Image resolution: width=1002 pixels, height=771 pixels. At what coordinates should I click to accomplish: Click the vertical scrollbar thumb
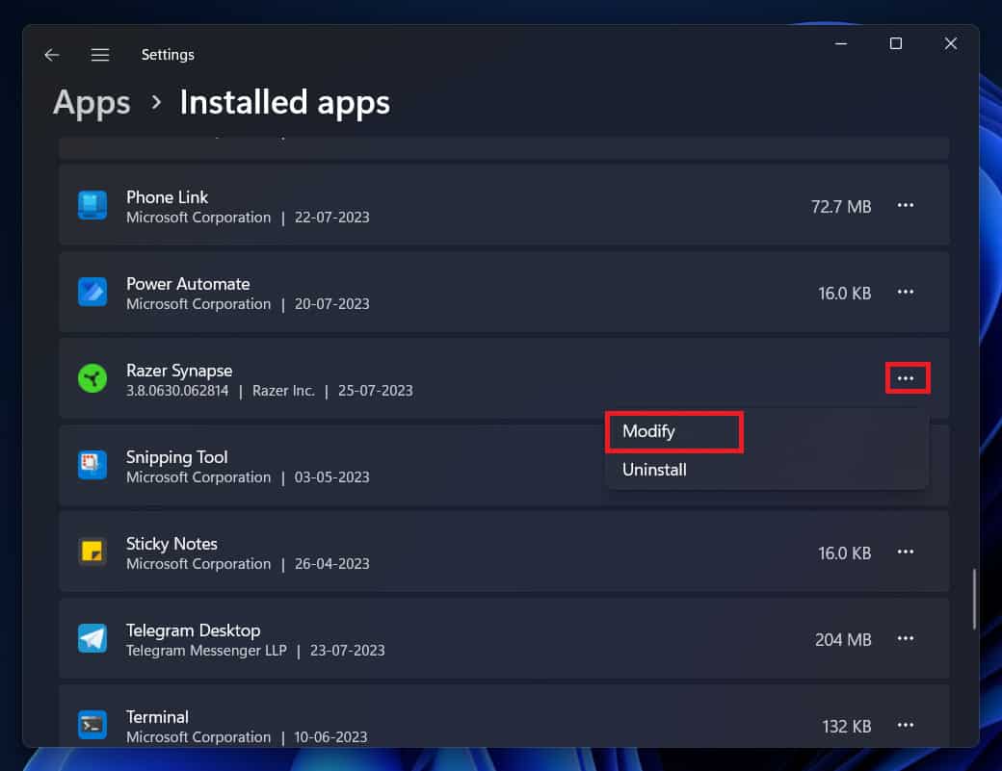(974, 600)
